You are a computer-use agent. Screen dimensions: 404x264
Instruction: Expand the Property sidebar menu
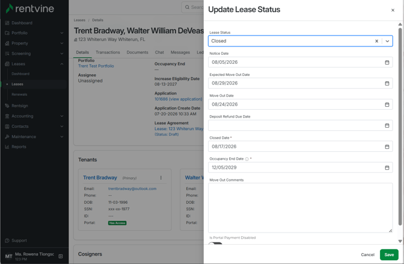pyautogui.click(x=62, y=43)
